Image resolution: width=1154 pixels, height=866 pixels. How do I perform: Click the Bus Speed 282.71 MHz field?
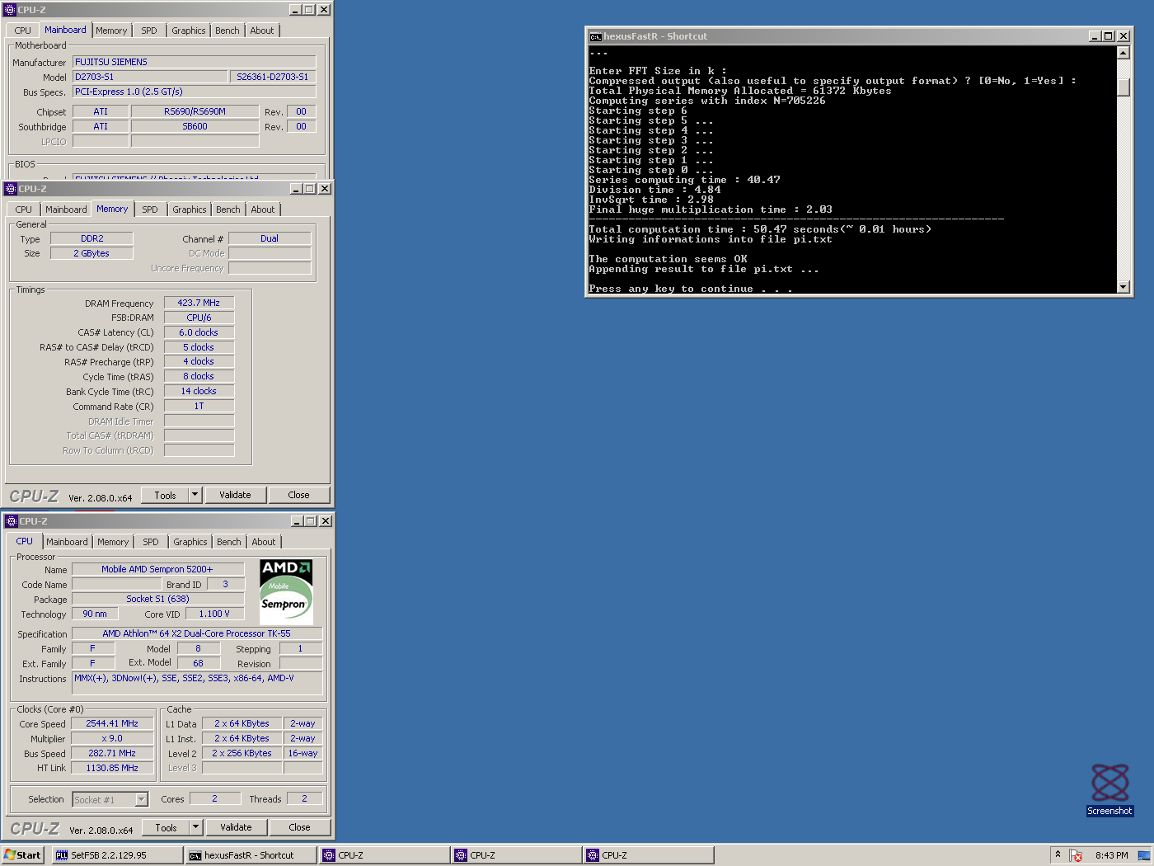click(112, 753)
